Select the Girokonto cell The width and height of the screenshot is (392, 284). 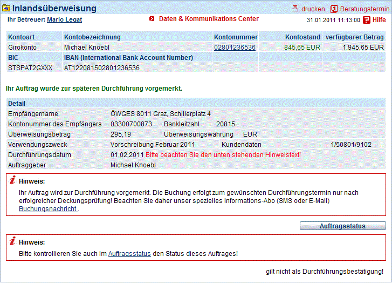(22, 48)
